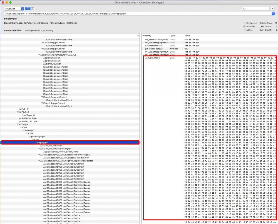Viewport: 278px width, 224px height.
Task: Collapse the IOAudioSelectorControl disclosure triangle
Action: [42, 97]
